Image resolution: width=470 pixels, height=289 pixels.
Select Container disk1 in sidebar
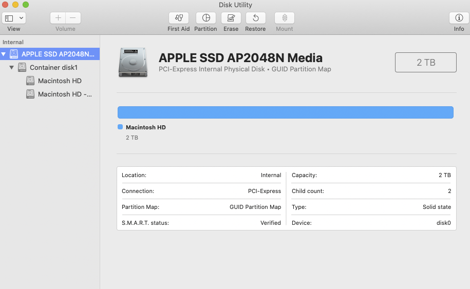tap(53, 67)
